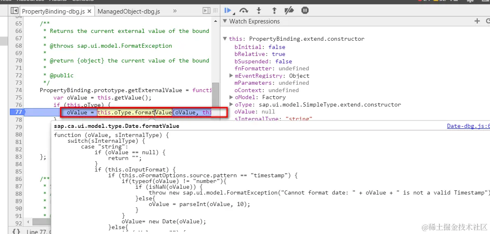This screenshot has height=234, width=490.
Task: Click 'return "";' in the function popup
Action: click(125, 158)
